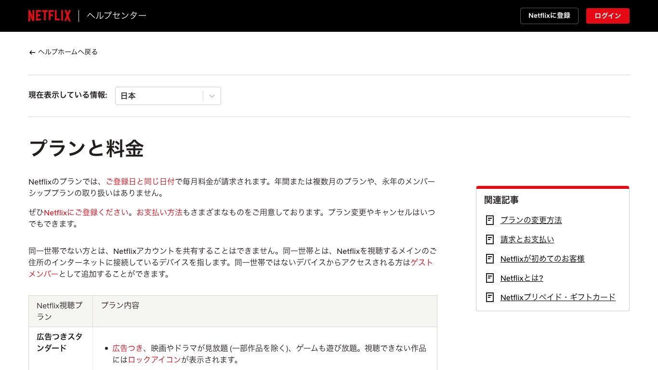
Task: Click the Netflixに登録 button
Action: pyautogui.click(x=549, y=16)
